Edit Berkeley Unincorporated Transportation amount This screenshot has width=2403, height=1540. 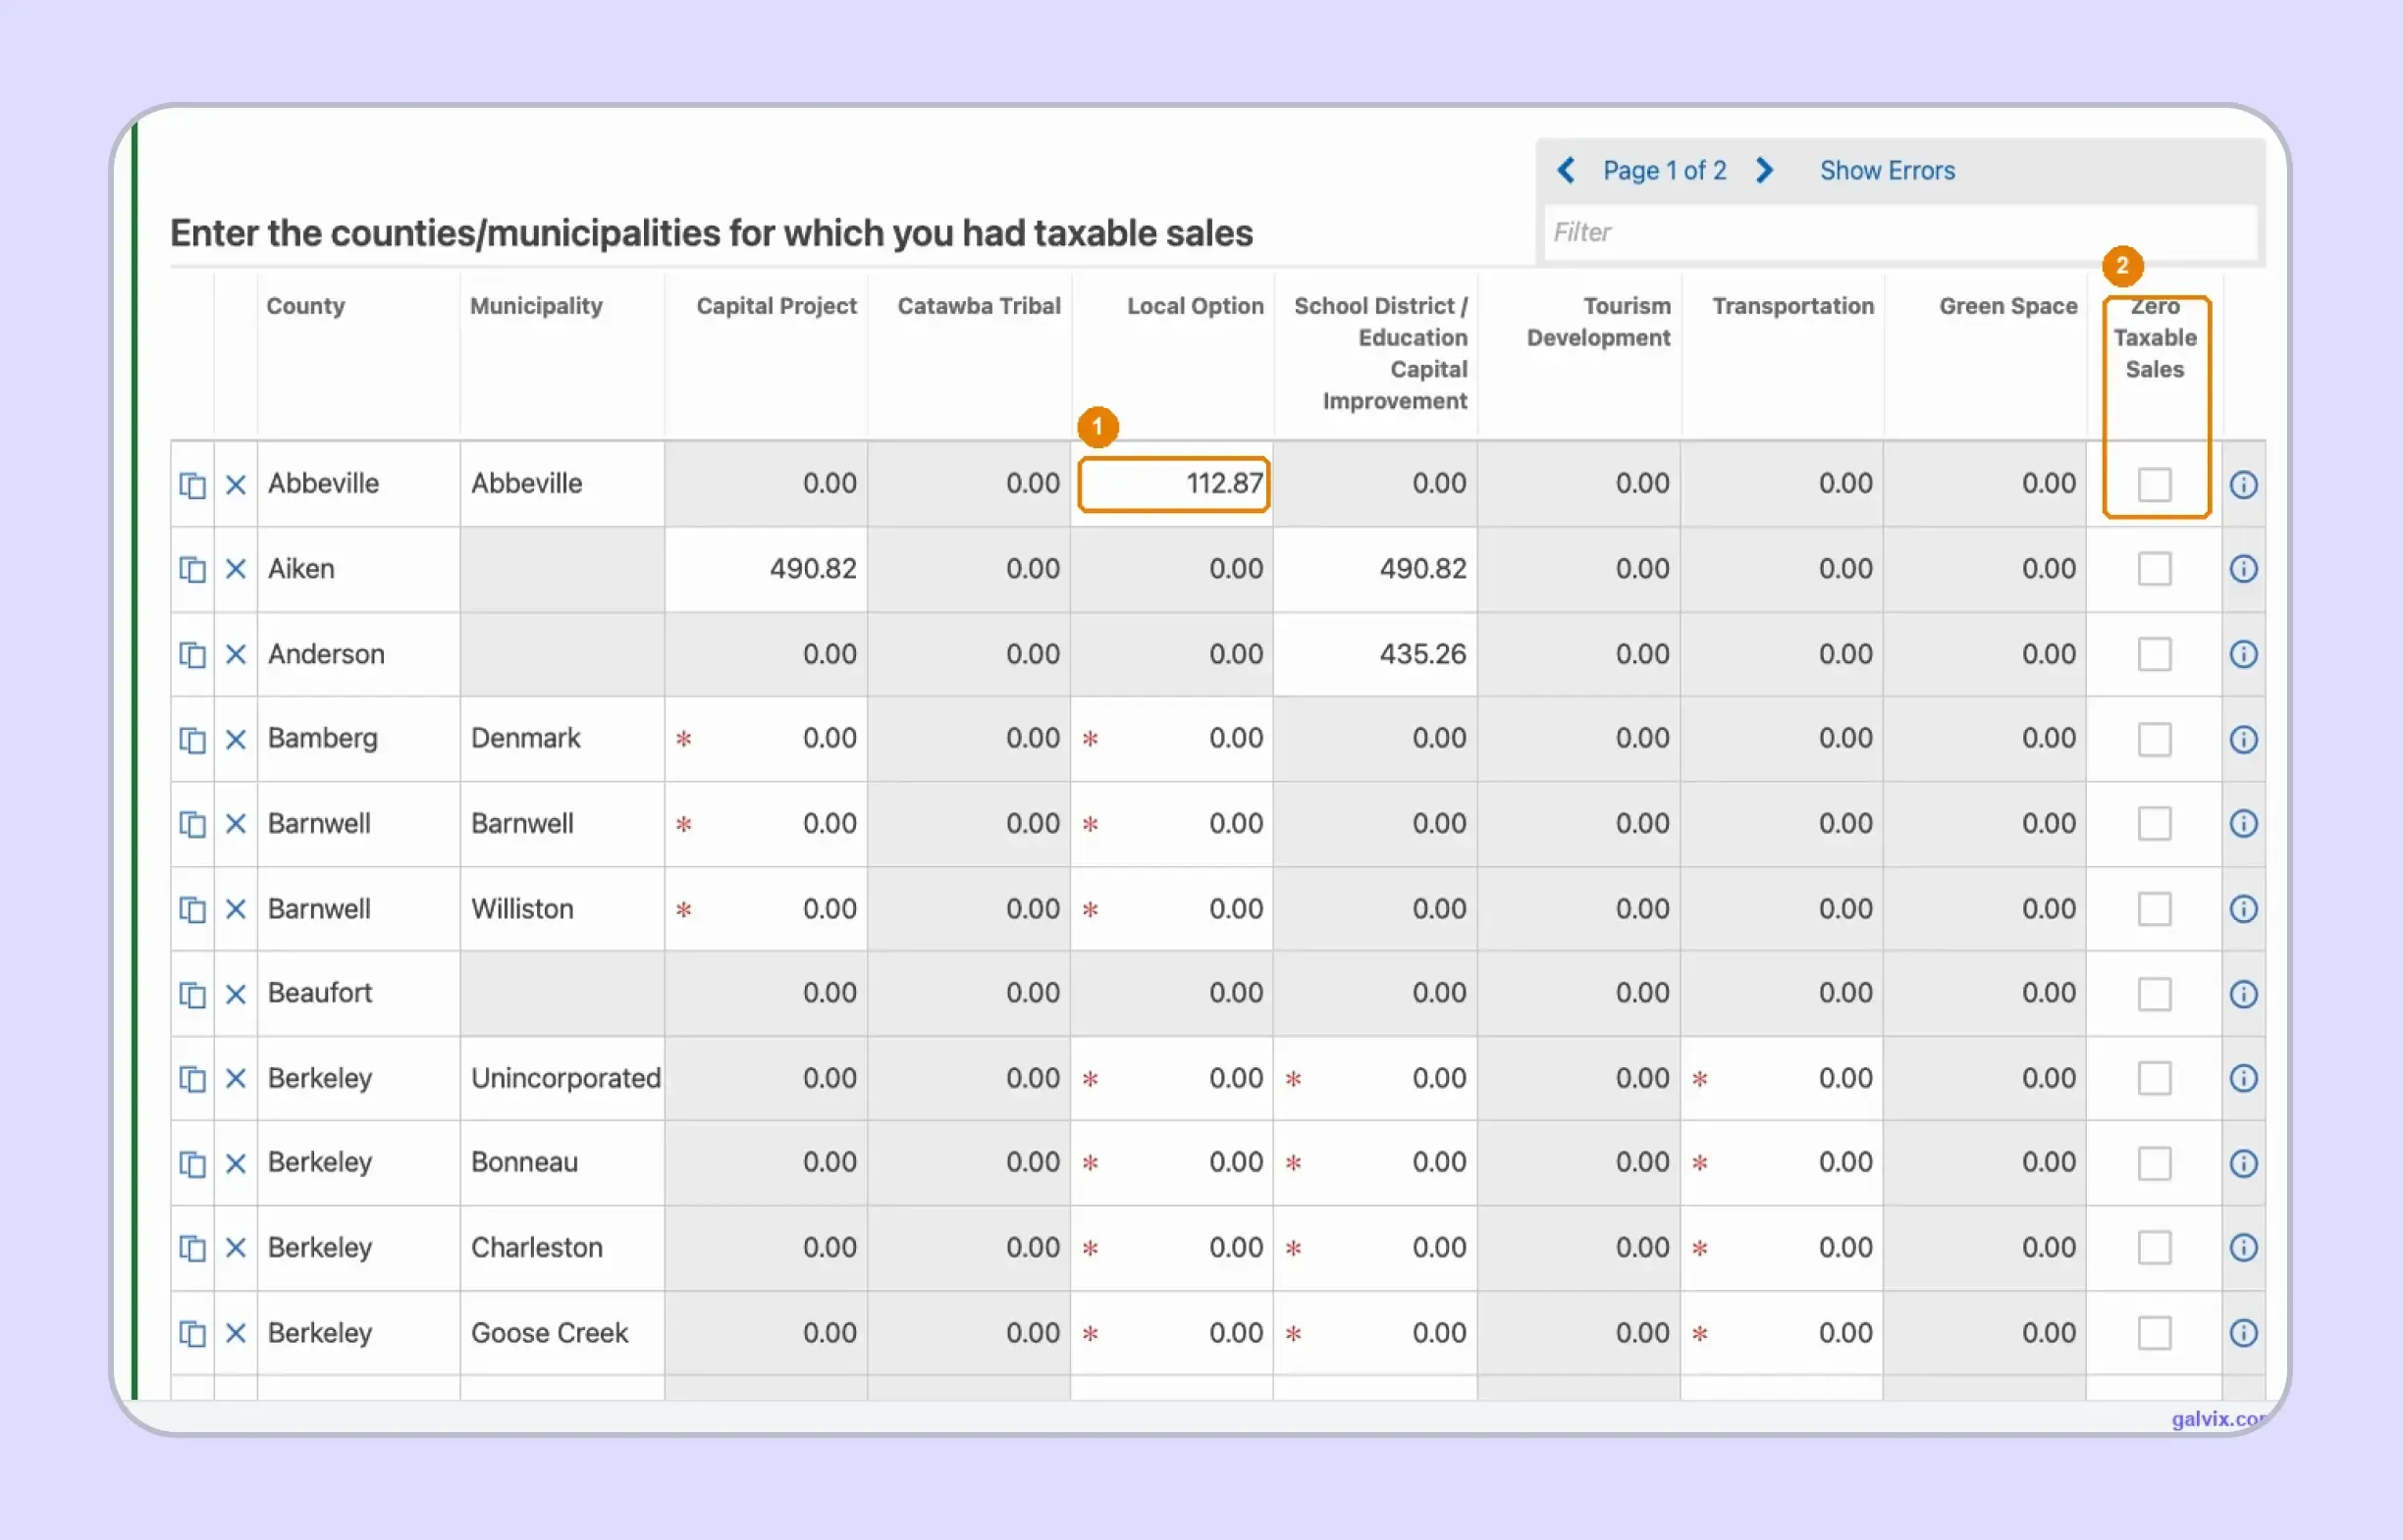(1783, 1078)
